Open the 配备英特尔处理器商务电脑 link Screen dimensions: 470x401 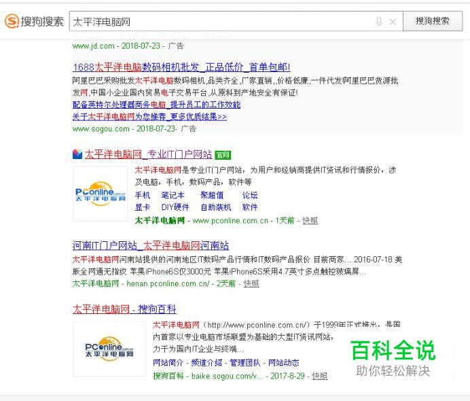[156, 105]
